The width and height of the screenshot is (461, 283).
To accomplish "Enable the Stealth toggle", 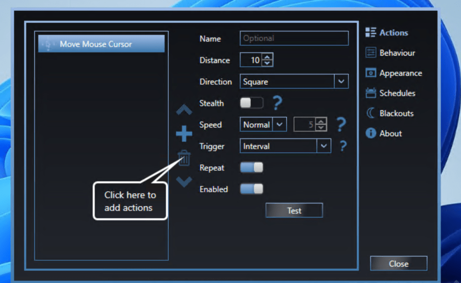I will pos(251,103).
